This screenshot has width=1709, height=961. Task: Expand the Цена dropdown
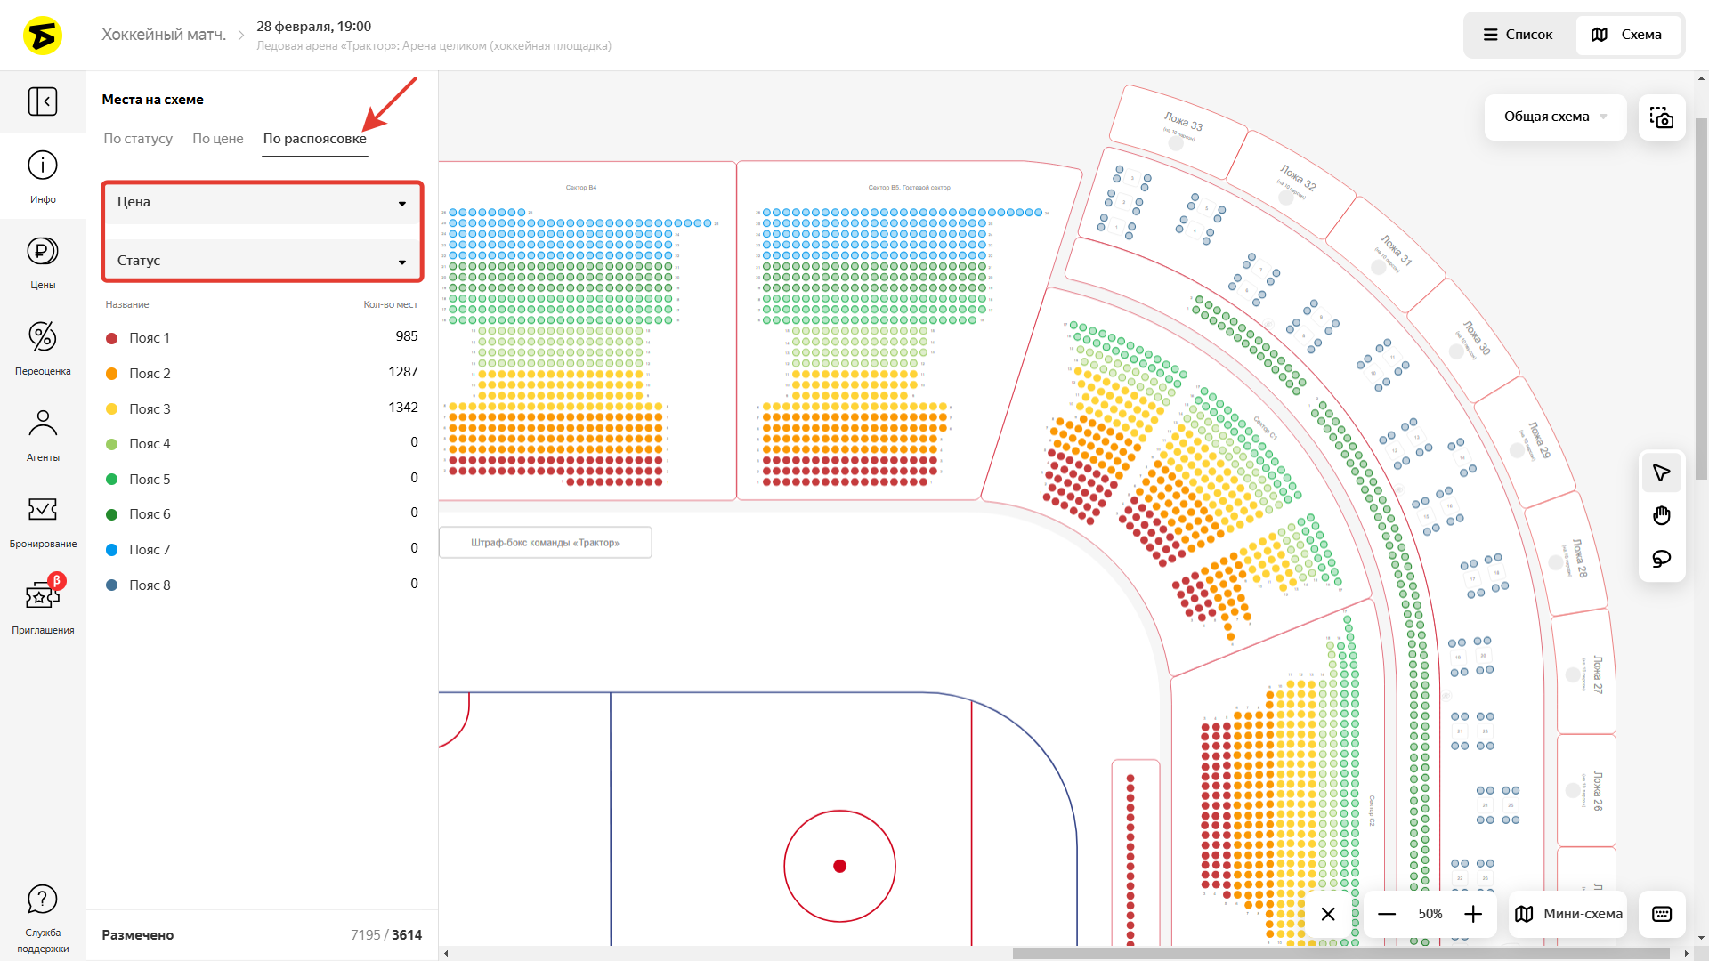[x=262, y=203]
